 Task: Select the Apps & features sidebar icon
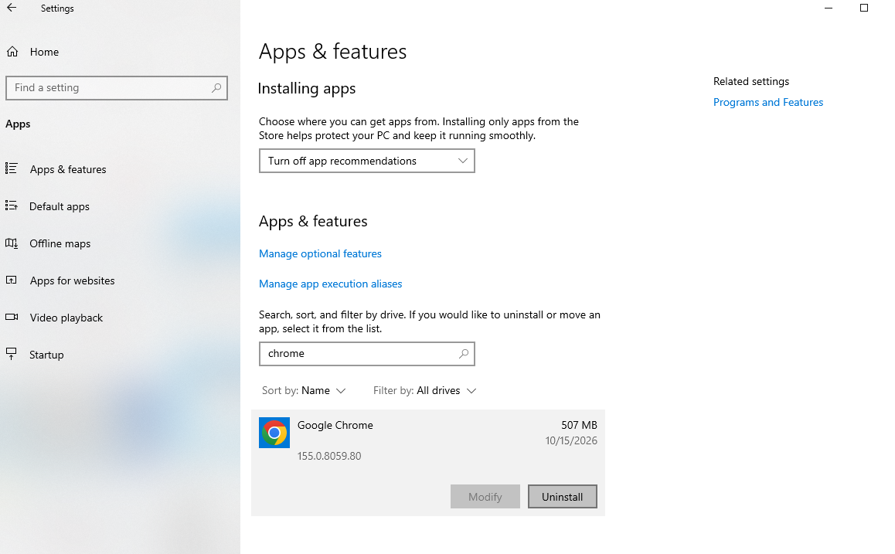point(12,169)
